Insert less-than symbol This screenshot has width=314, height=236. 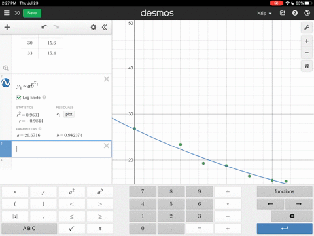coord(72,204)
